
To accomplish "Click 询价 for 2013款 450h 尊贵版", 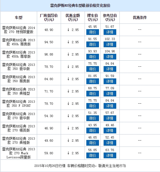I will click(92, 44).
